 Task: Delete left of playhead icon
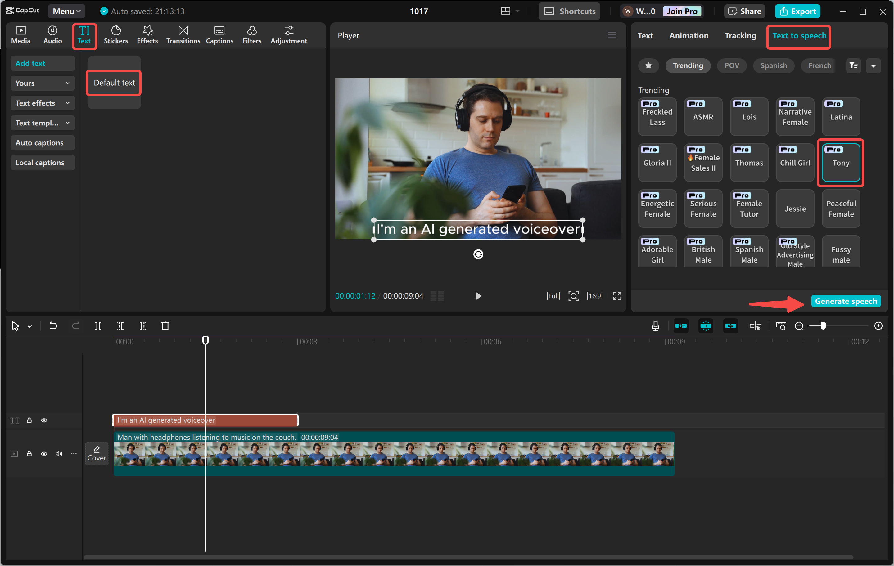click(x=120, y=326)
